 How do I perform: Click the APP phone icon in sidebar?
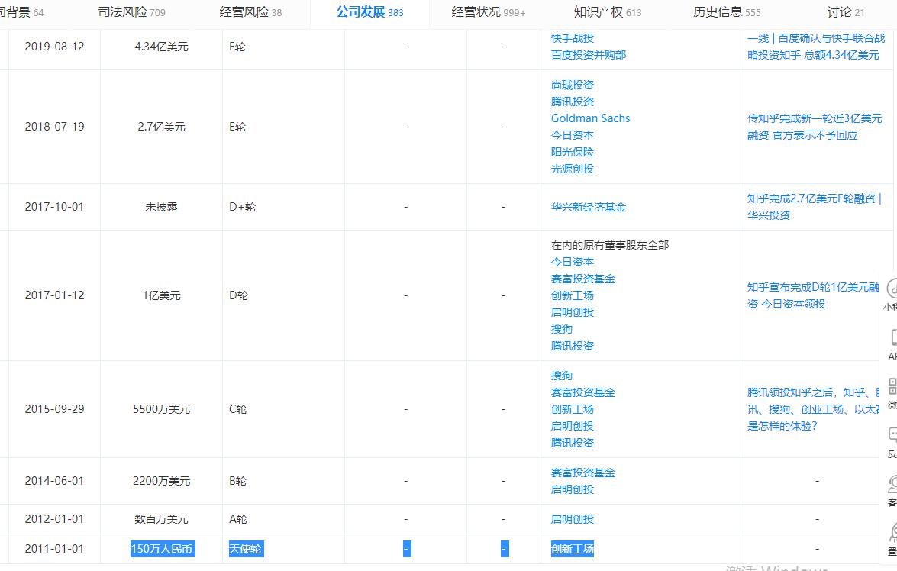893,337
